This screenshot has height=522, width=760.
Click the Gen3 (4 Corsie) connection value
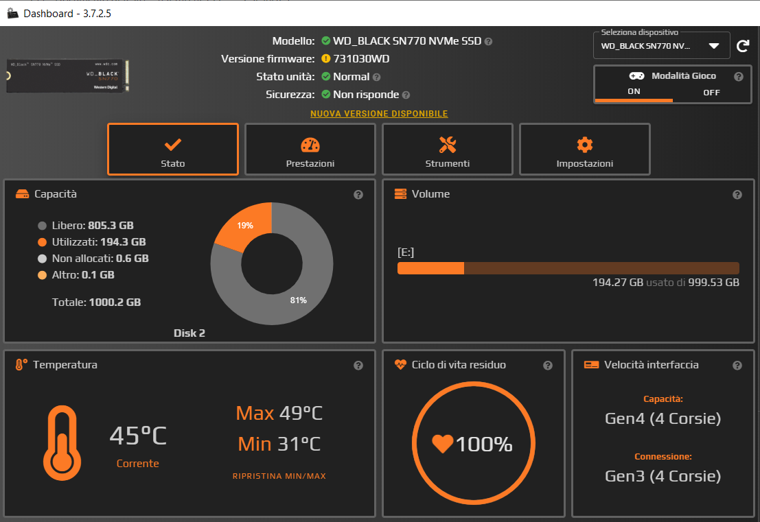point(663,477)
